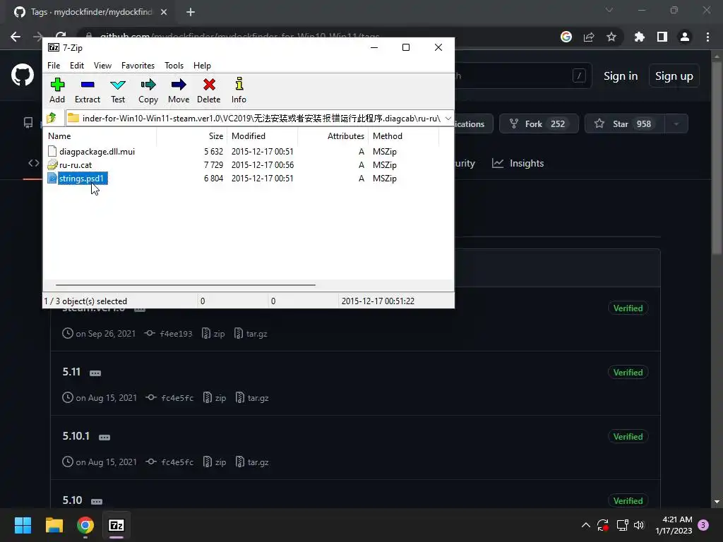The height and width of the screenshot is (542, 723).
Task: Select the diagpackage.dll.mui file
Action: point(97,152)
